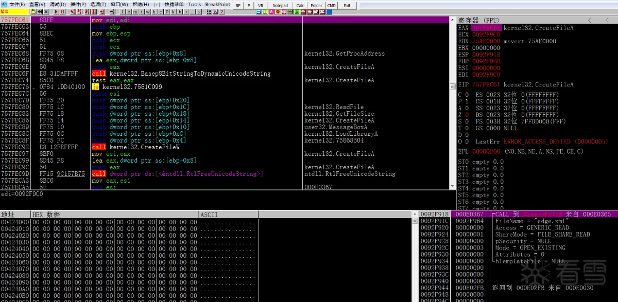
Task: Click the debugging options list icon
Action: tap(209, 11)
